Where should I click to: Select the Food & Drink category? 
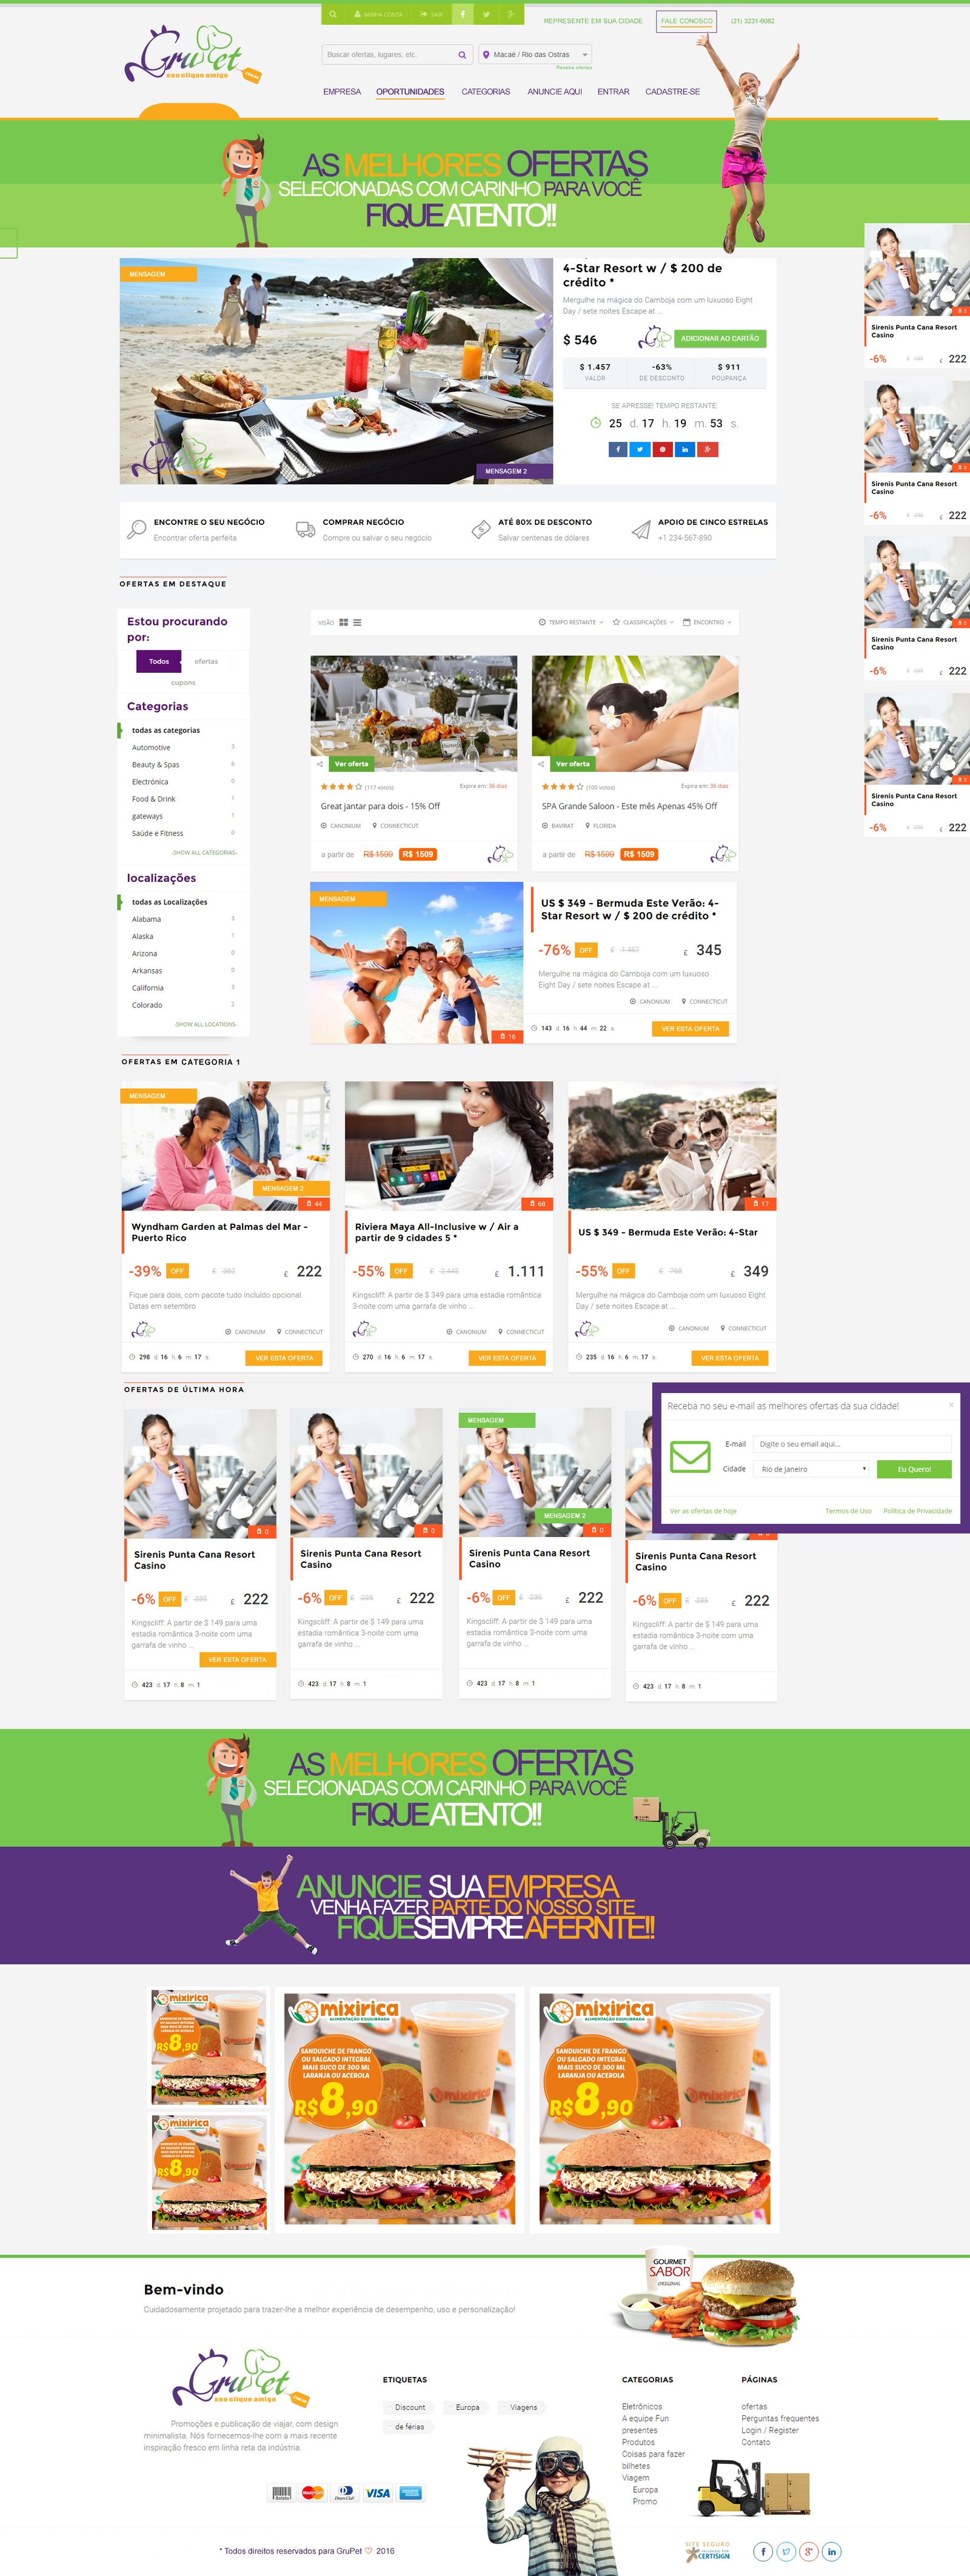click(x=154, y=799)
